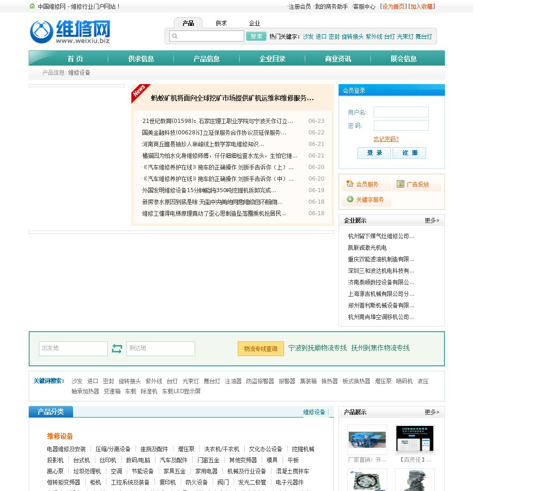Focus the keyword search input field
Viewport: 555px width, 491px height.
[x=207, y=36]
